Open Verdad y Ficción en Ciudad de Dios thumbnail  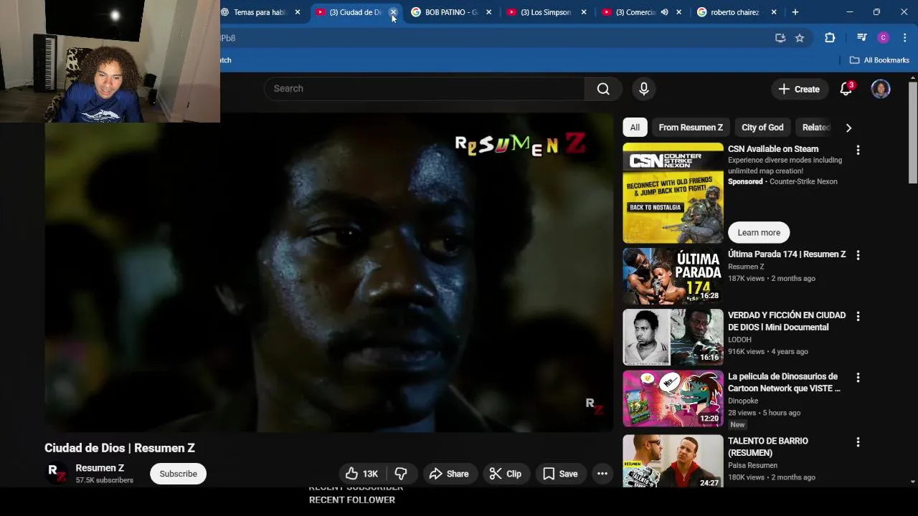pos(673,337)
